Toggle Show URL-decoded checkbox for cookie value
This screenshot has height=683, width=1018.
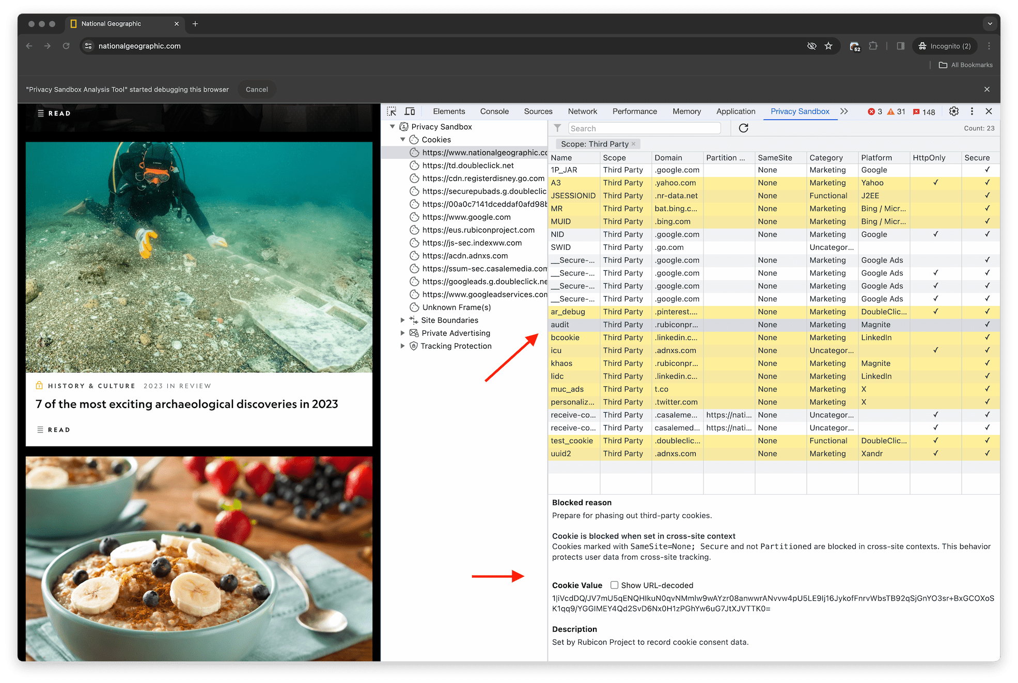tap(615, 584)
